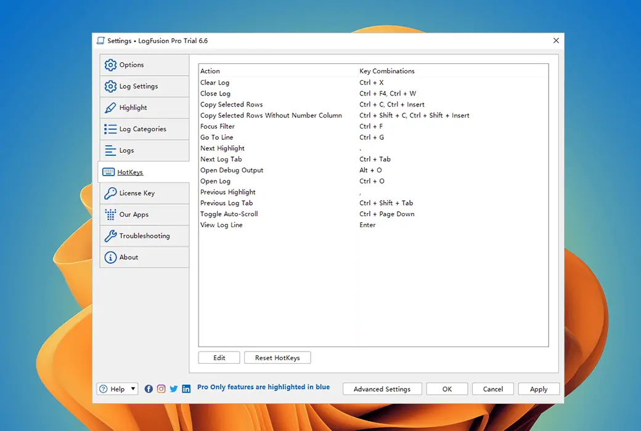
Task: Open Advanced Settings
Action: pos(382,389)
